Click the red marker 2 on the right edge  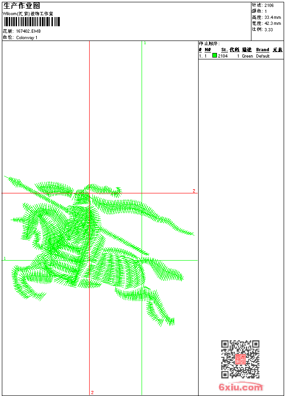pos(194,191)
